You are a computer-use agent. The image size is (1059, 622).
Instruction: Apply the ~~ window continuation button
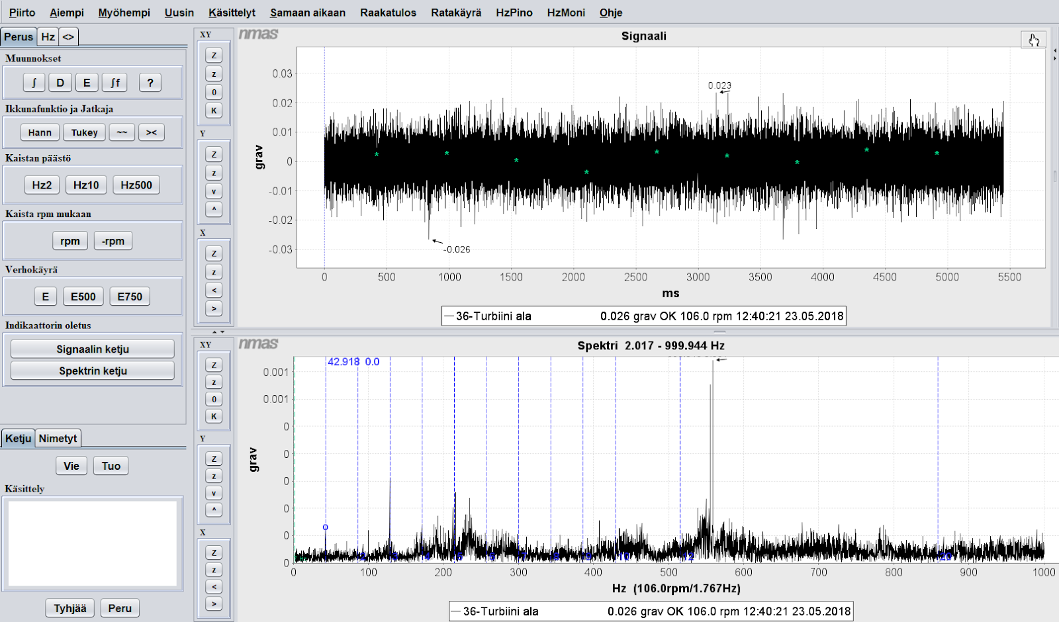pos(122,132)
